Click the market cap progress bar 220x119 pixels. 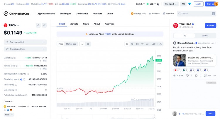pos(23,61)
